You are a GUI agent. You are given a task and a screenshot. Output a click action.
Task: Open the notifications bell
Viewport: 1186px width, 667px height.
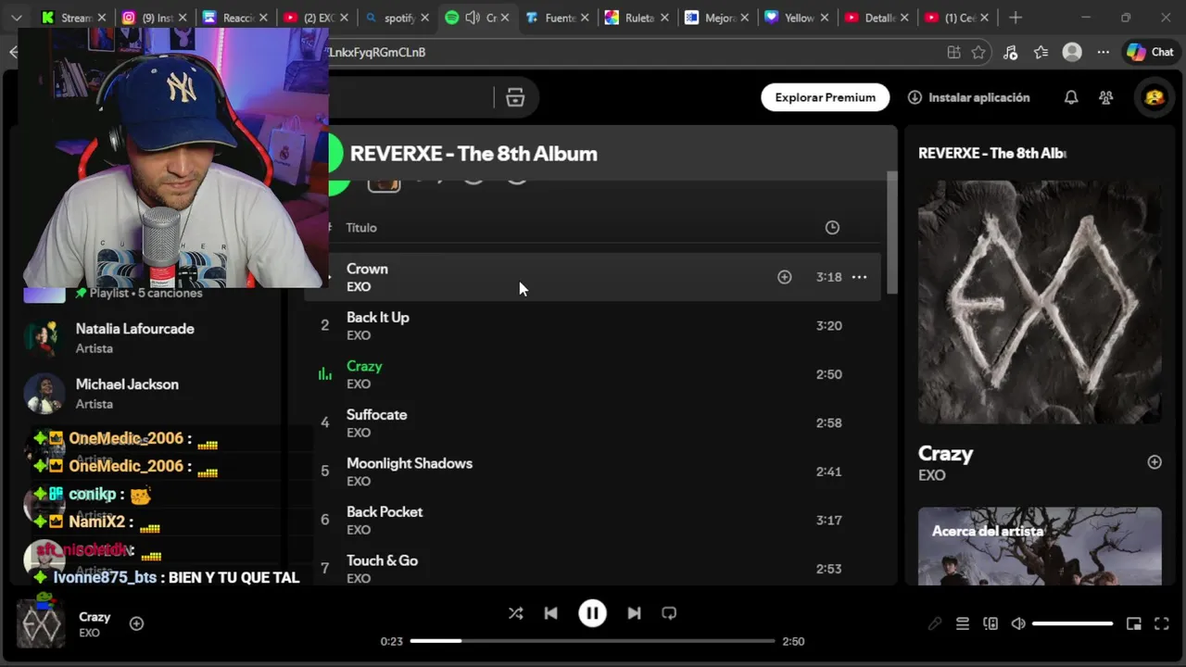point(1071,97)
